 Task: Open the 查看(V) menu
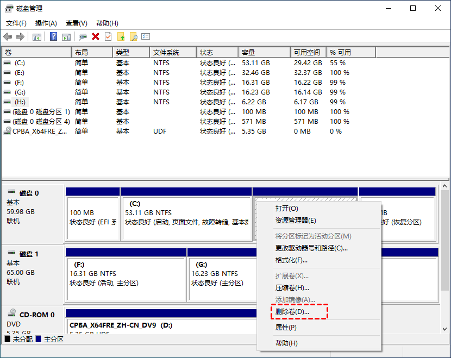(76, 23)
